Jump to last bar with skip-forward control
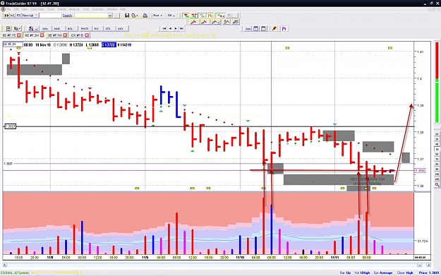441x276 pixels. (x=181, y=28)
